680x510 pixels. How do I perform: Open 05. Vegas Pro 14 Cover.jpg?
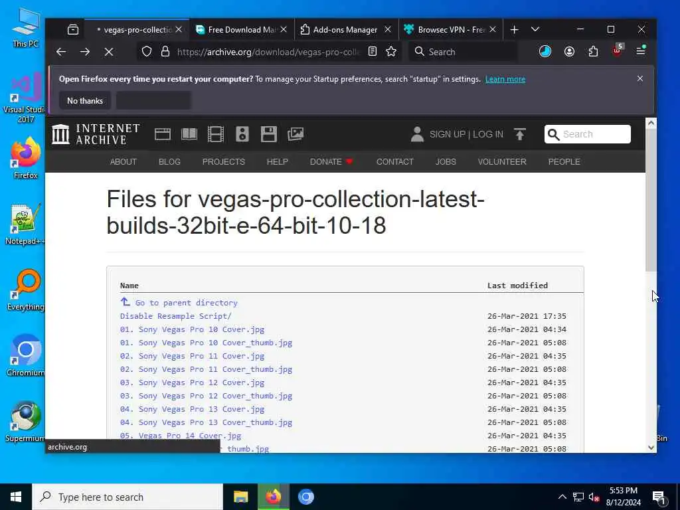point(181,436)
